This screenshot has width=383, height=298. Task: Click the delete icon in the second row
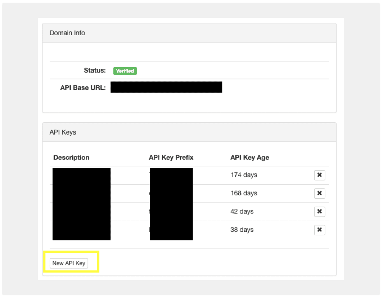click(319, 193)
